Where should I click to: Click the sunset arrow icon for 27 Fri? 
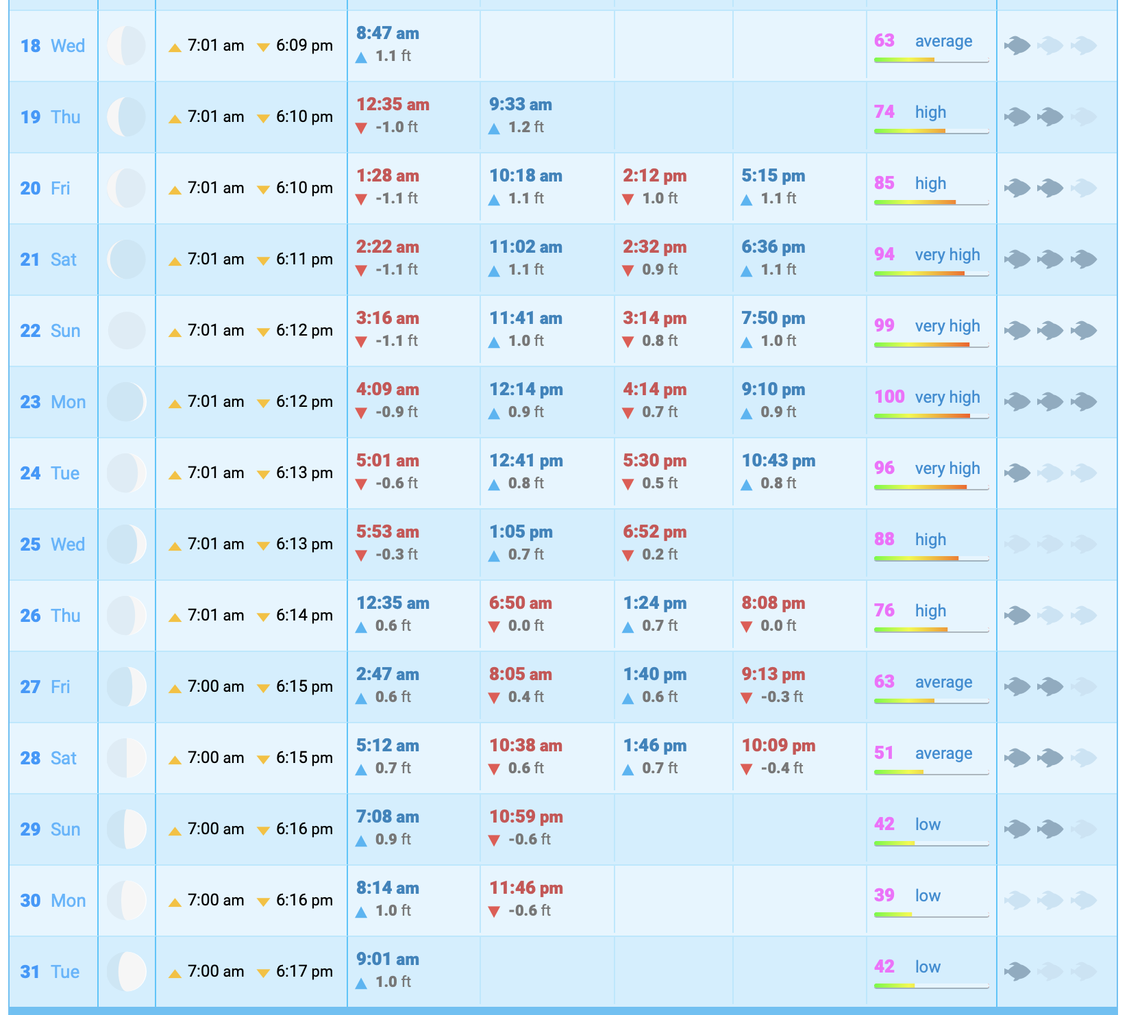tap(263, 688)
